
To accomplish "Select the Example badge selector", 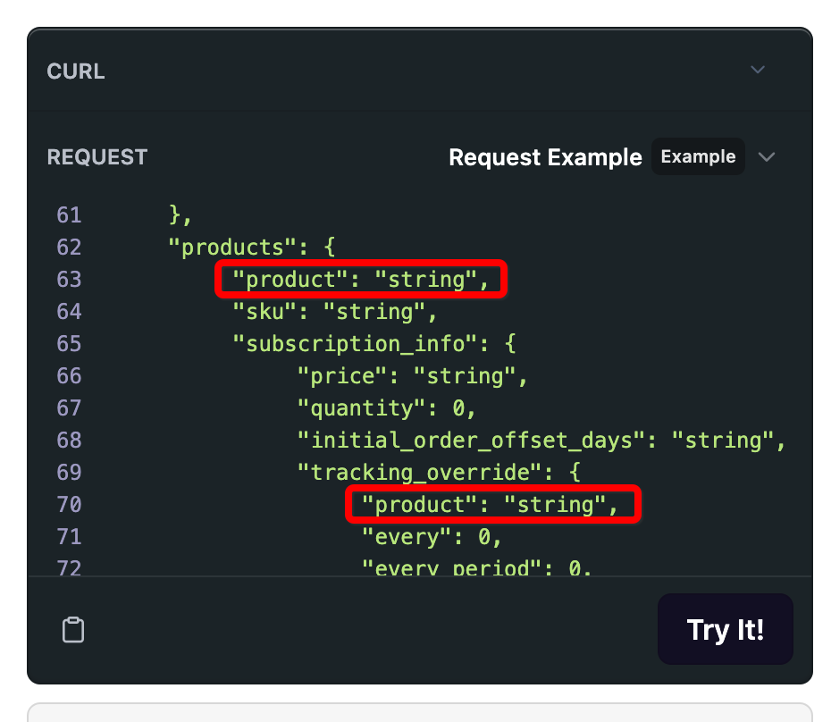I will [x=698, y=157].
